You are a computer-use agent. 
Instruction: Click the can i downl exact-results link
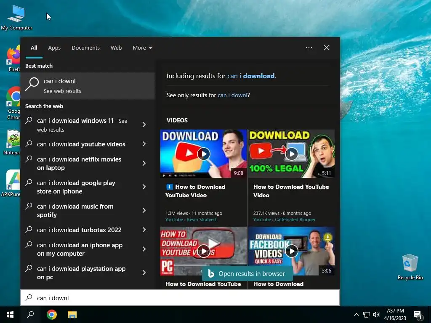pyautogui.click(x=232, y=95)
